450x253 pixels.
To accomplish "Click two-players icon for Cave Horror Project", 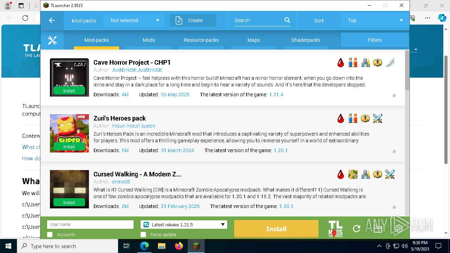I will [353, 63].
